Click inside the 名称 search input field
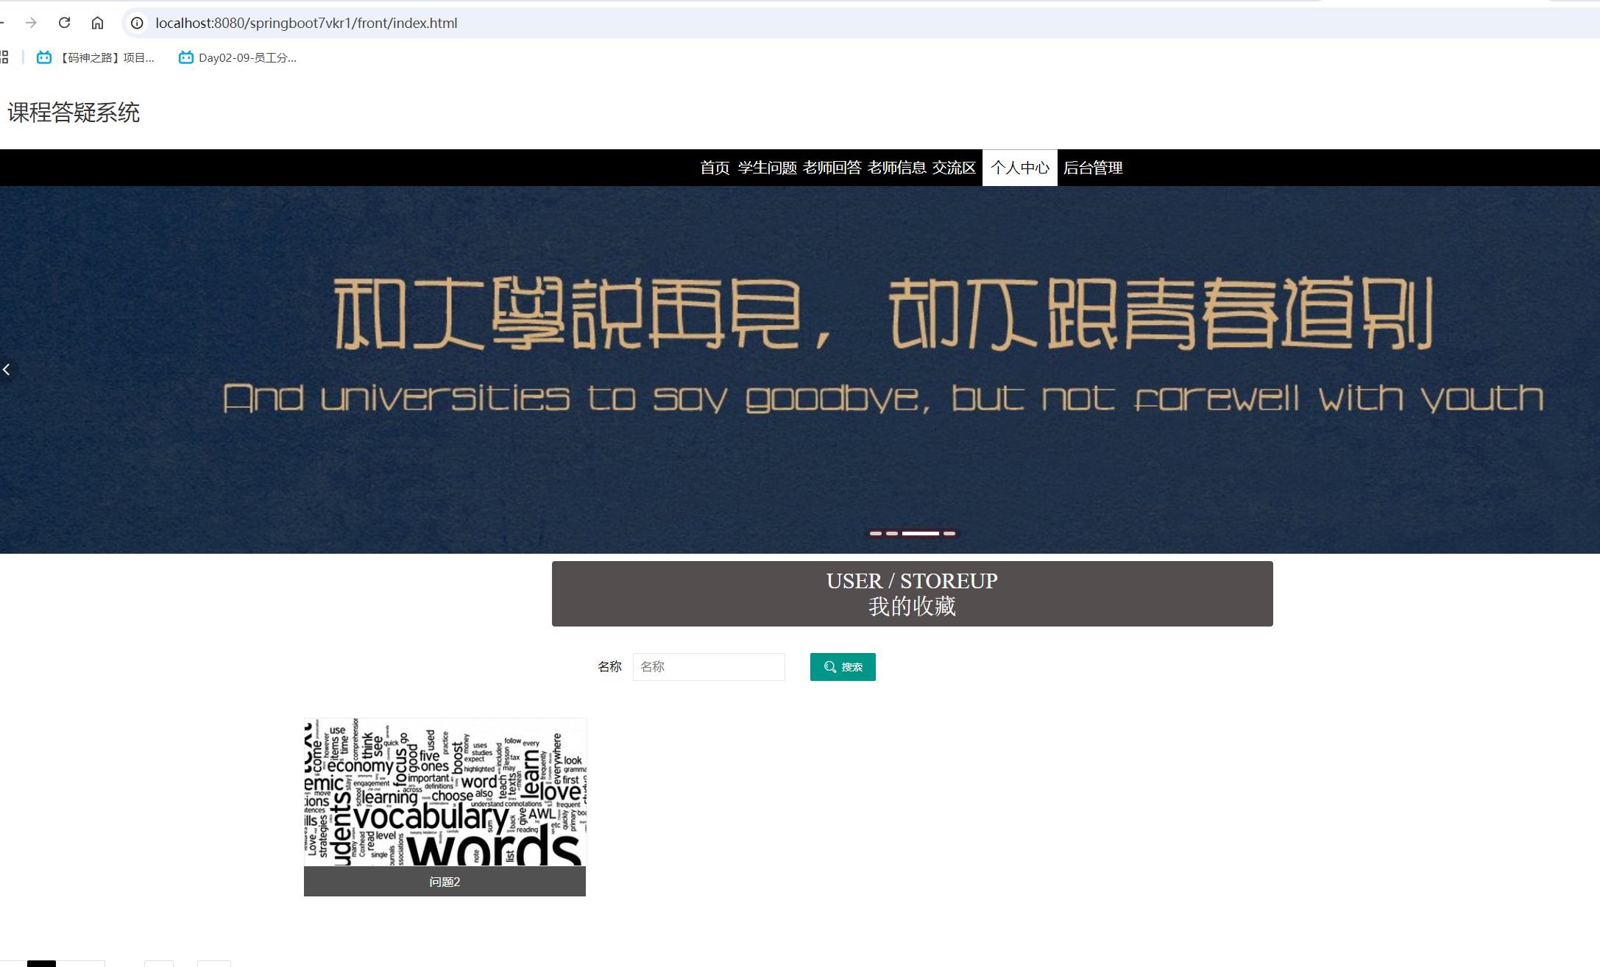 coord(709,667)
